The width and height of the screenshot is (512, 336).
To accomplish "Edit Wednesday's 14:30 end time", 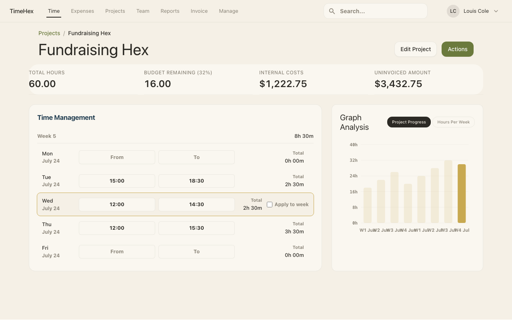I will [x=196, y=205].
